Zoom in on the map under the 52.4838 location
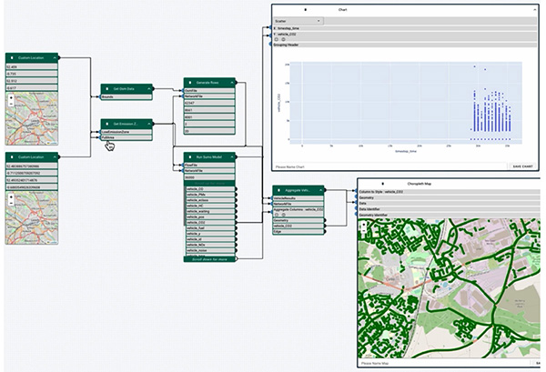 point(11,197)
